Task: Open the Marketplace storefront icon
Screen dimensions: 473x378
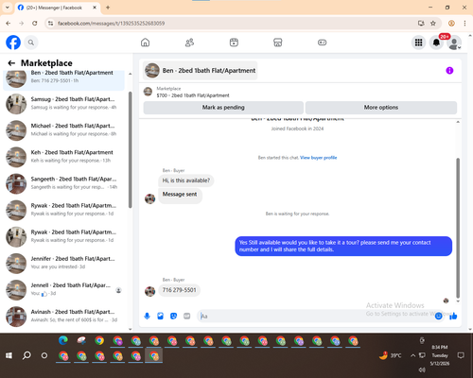Action: point(278,43)
